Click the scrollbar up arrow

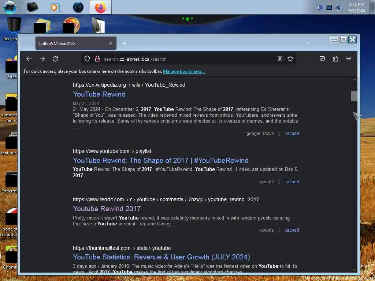click(354, 80)
